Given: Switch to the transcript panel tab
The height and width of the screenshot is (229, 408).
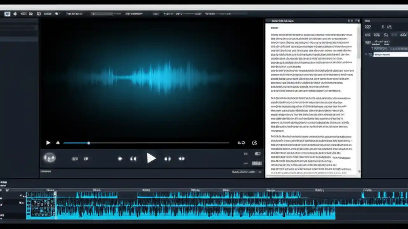Looking at the screenshot, I should coord(282,21).
